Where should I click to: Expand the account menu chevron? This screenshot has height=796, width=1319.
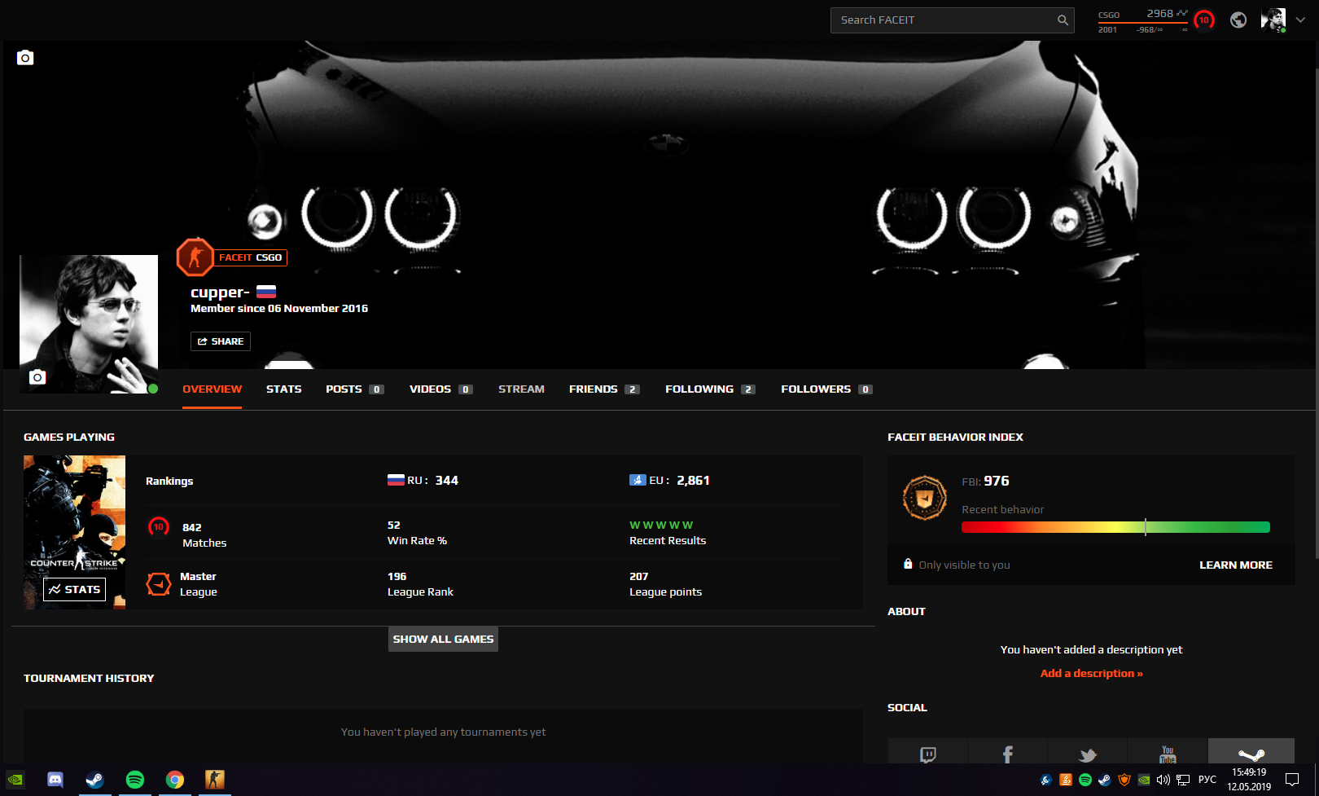click(x=1300, y=20)
